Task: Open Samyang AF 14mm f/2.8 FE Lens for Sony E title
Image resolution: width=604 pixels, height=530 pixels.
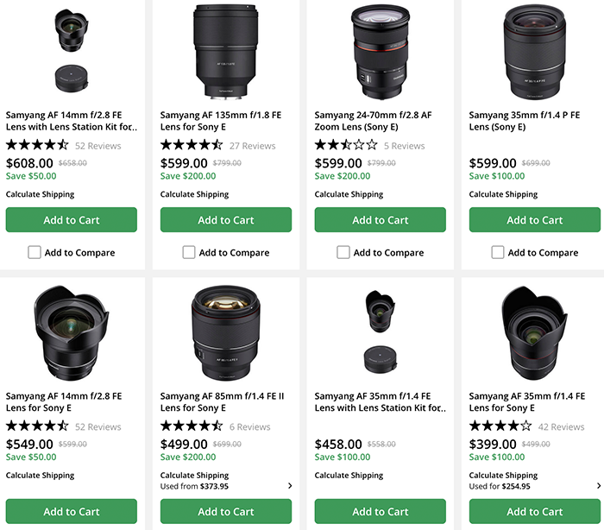Action: coord(64,402)
